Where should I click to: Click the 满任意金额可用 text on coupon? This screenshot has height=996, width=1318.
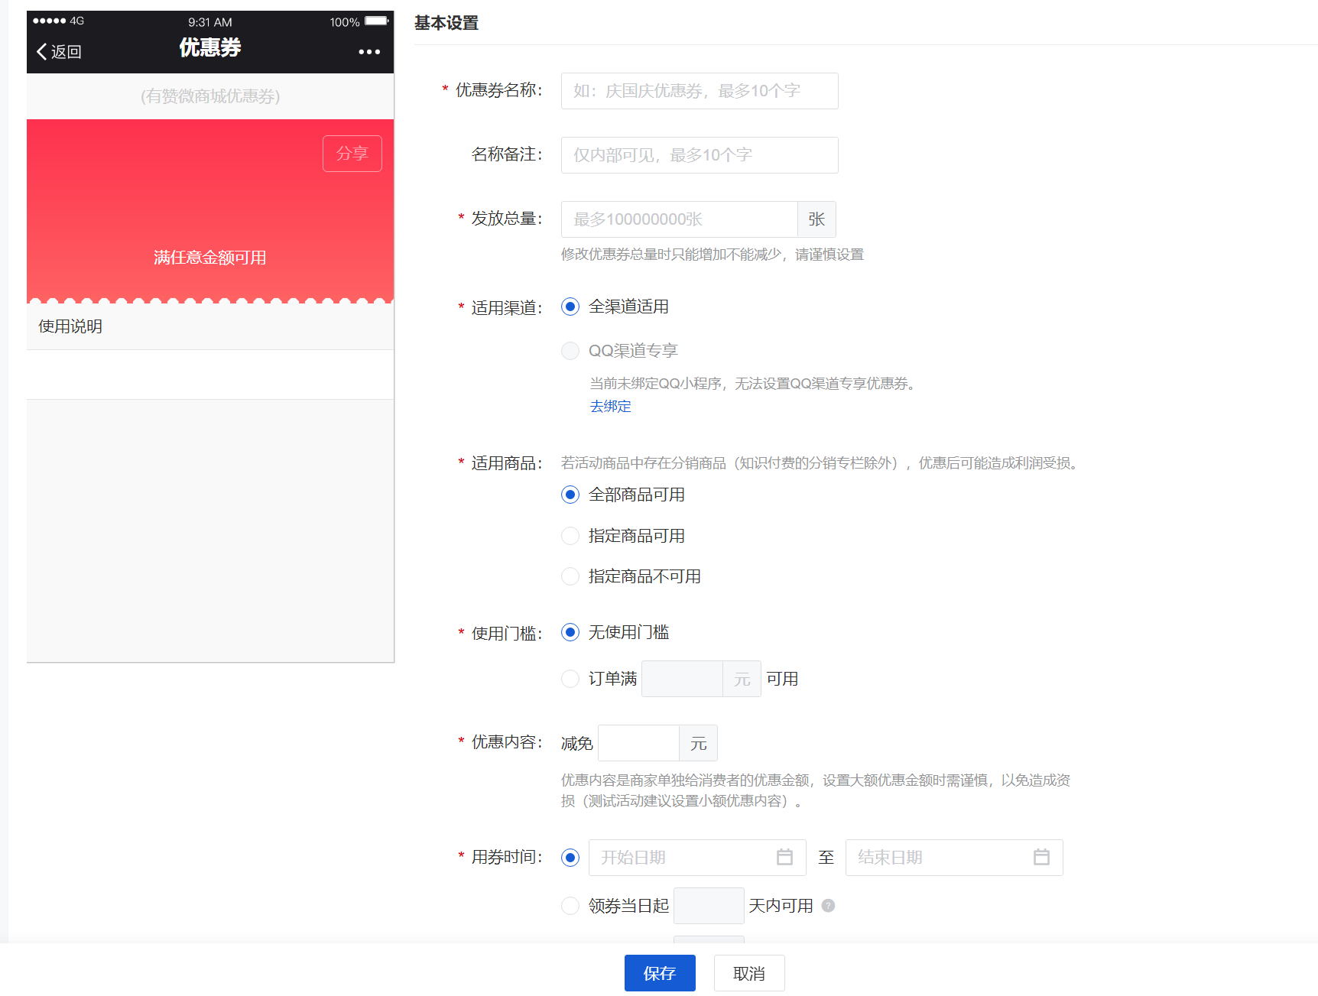(x=209, y=258)
